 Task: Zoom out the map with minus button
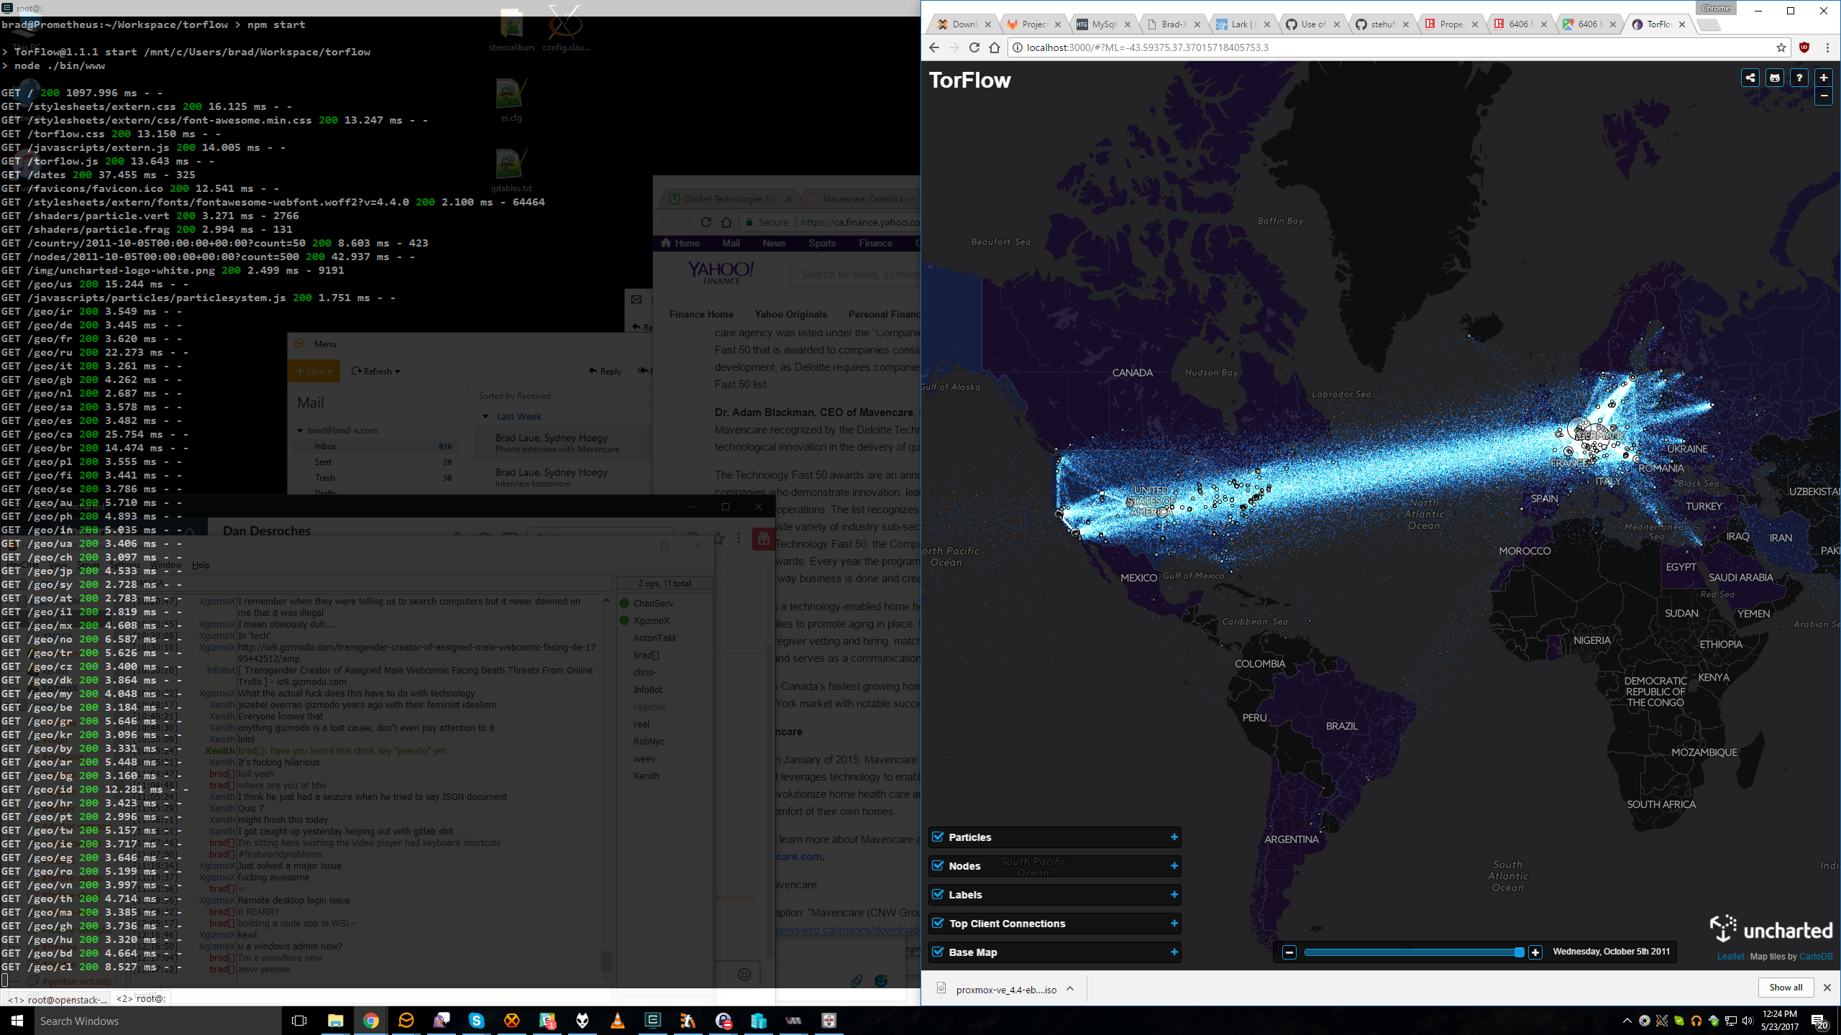click(x=1824, y=96)
